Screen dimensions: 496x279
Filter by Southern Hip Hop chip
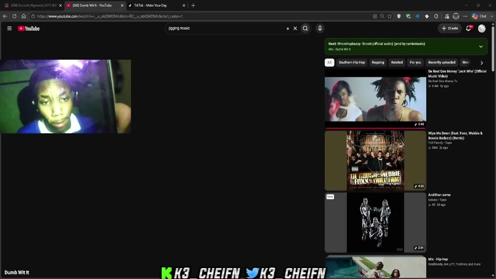tap(352, 62)
